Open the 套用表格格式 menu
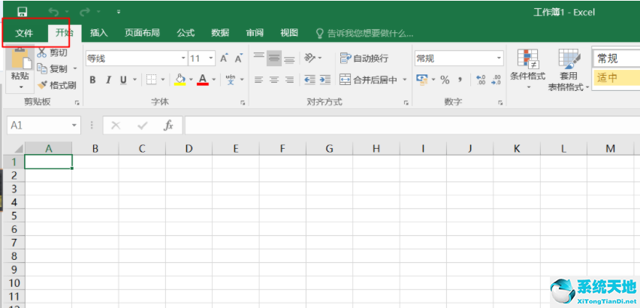640x308 pixels. coord(569,69)
